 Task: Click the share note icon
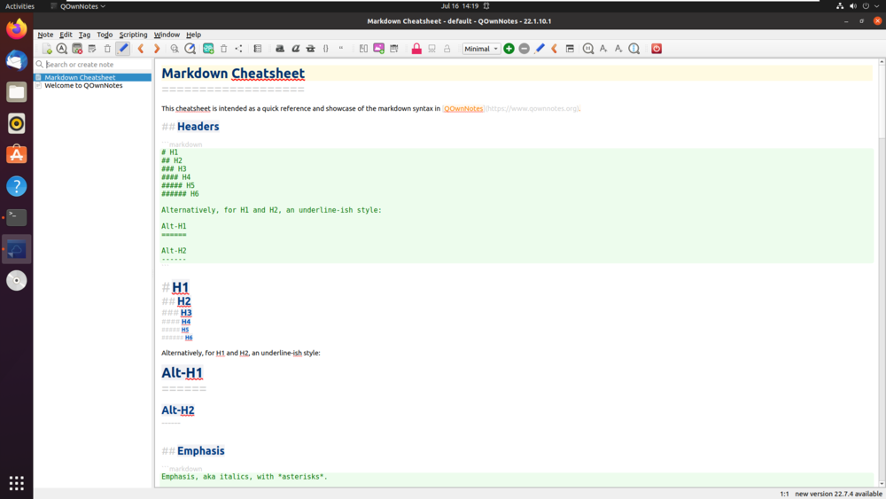pos(239,49)
